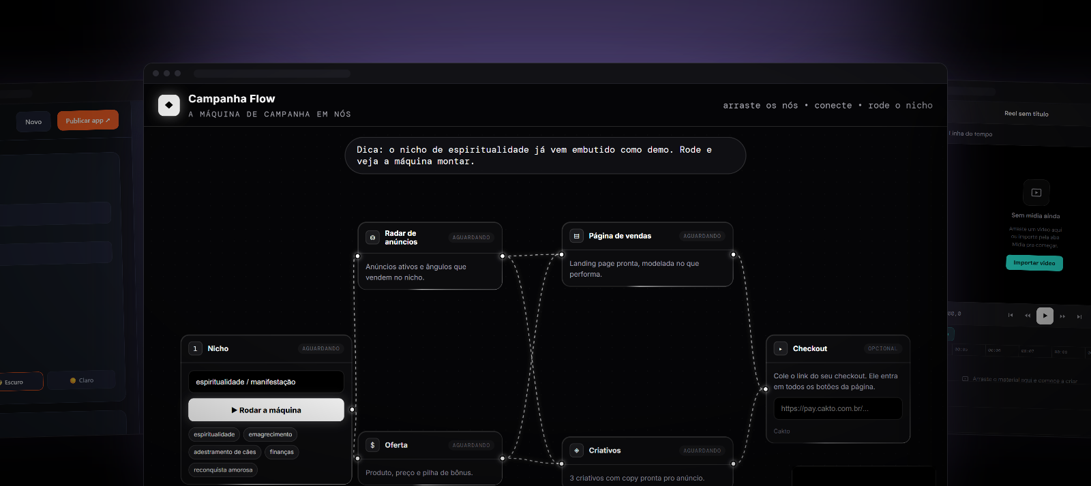
Task: Click the 'Reel sem título' title in Reel window
Action: (x=1026, y=114)
